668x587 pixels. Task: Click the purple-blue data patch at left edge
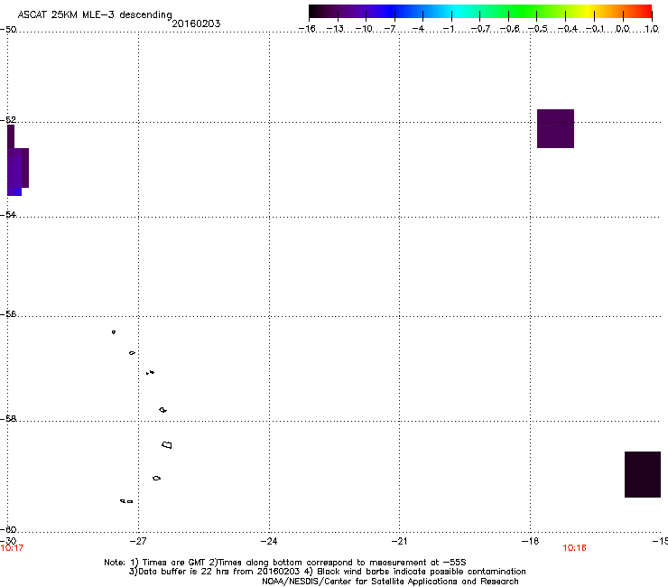tap(17, 160)
